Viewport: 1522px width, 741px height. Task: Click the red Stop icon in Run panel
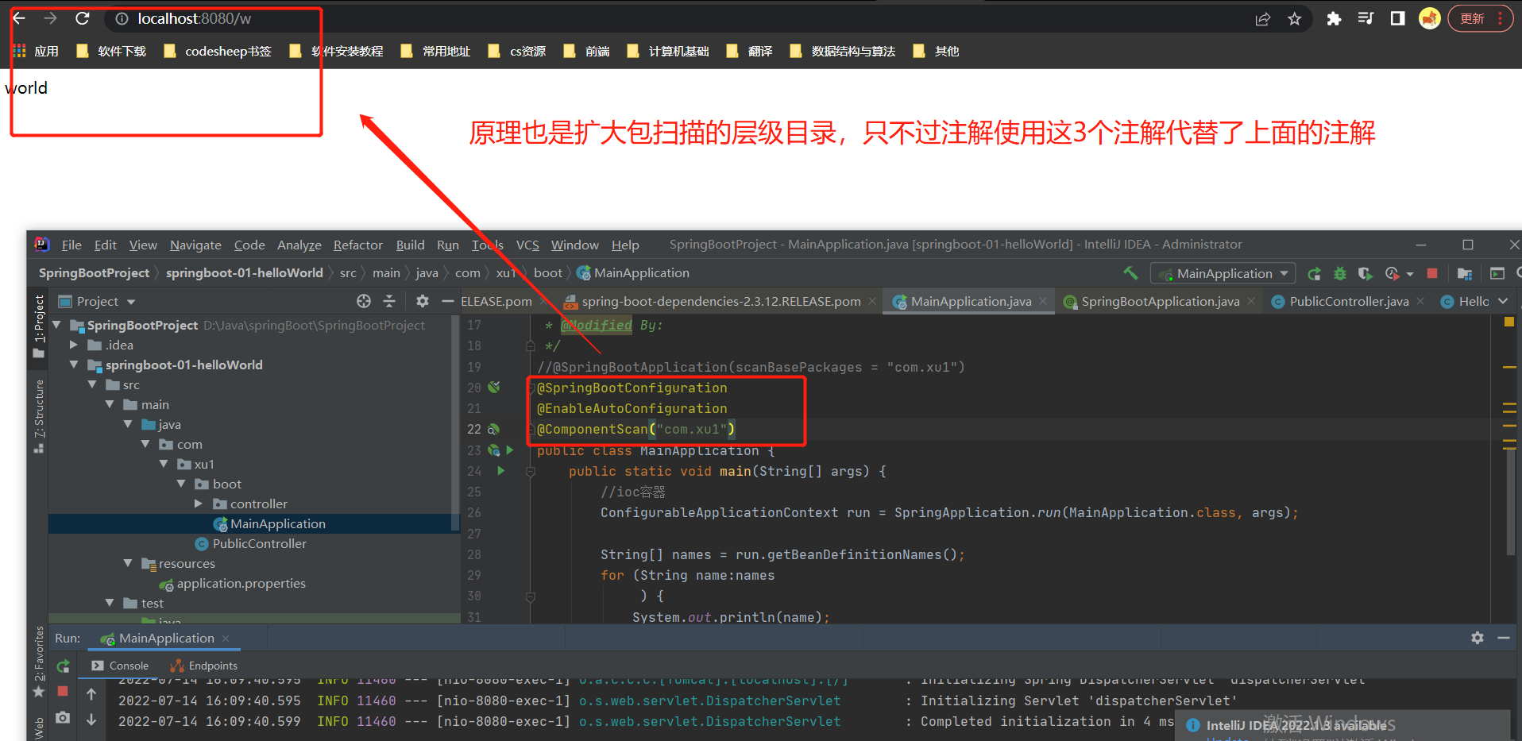64,692
